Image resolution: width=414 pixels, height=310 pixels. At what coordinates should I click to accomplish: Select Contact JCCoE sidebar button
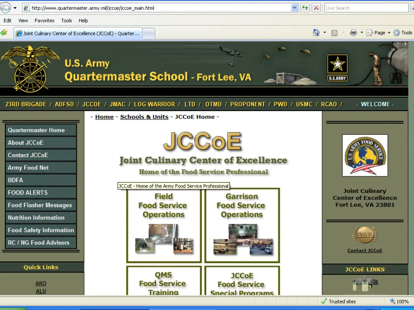point(41,155)
